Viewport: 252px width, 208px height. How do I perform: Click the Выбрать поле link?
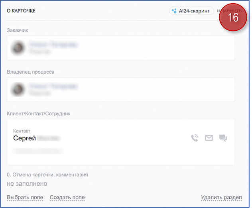pyautogui.click(x=25, y=197)
